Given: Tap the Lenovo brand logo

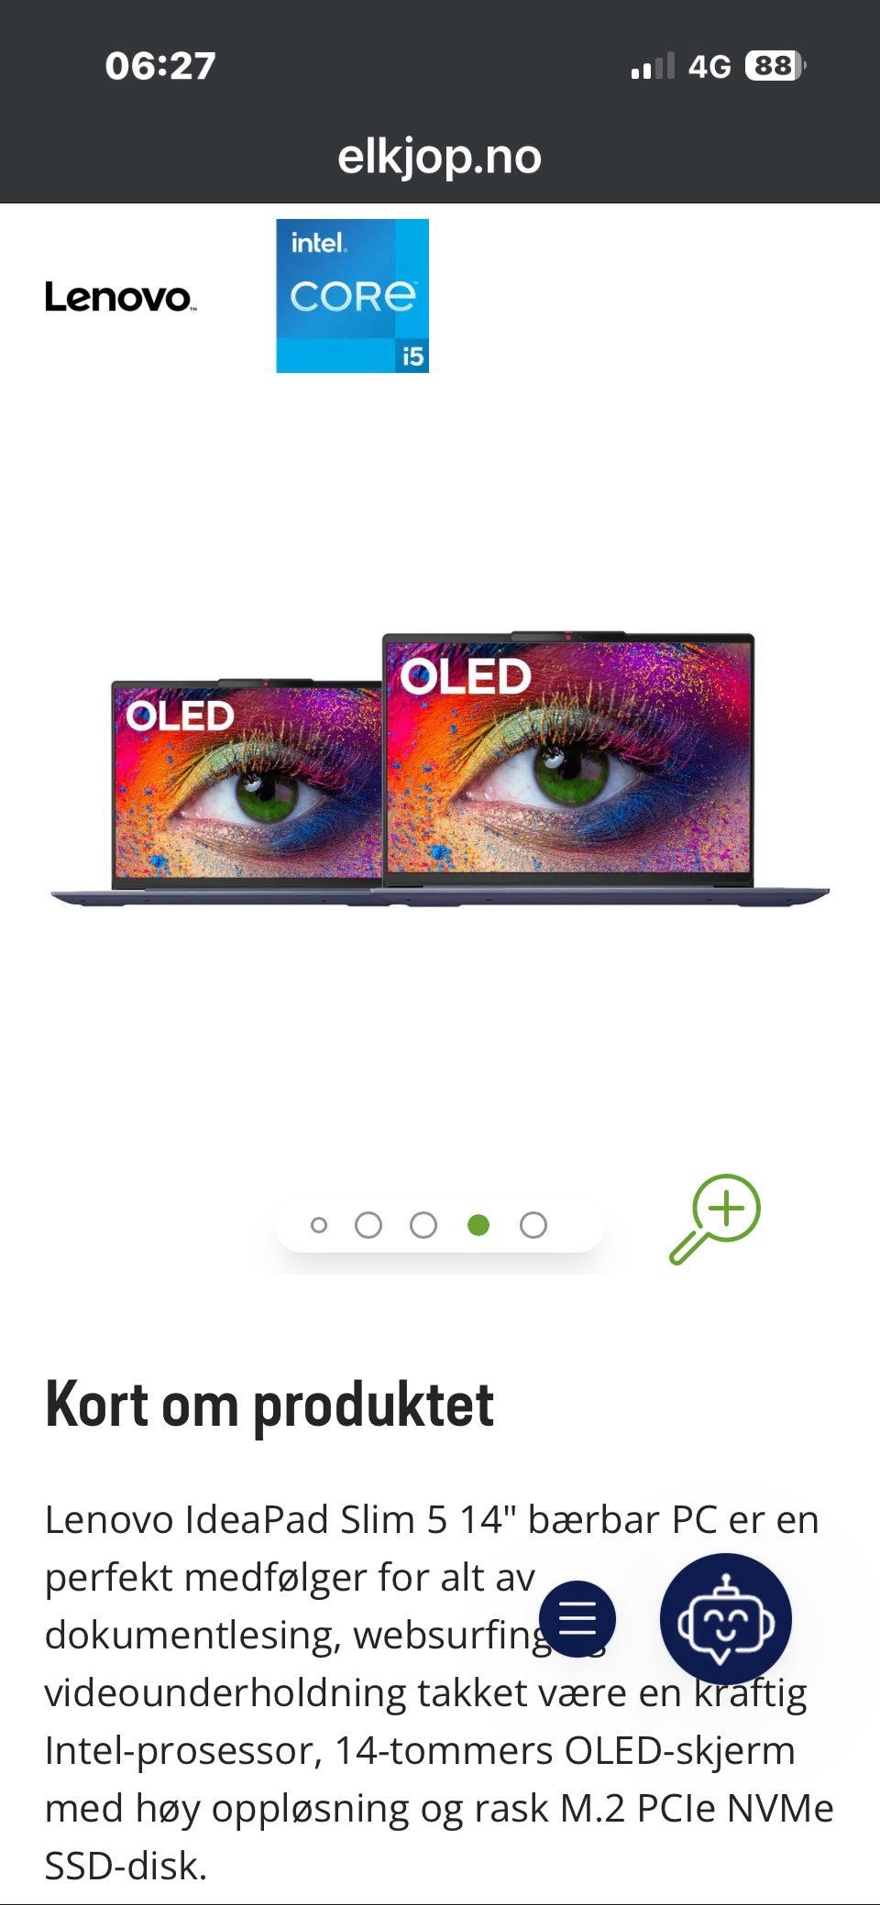Looking at the screenshot, I should coord(119,297).
